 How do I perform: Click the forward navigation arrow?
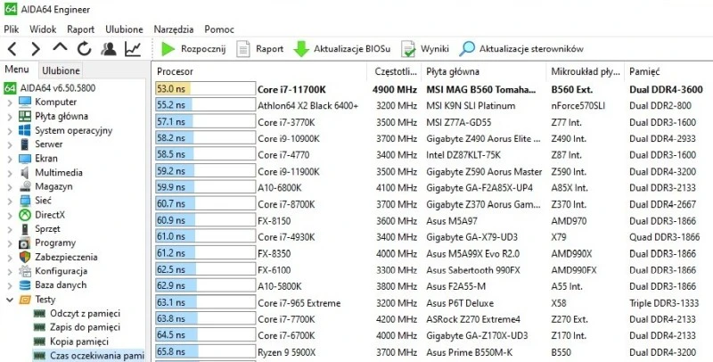(36, 49)
